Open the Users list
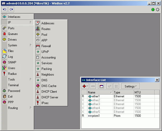162x131 pixels. pos(17,68)
